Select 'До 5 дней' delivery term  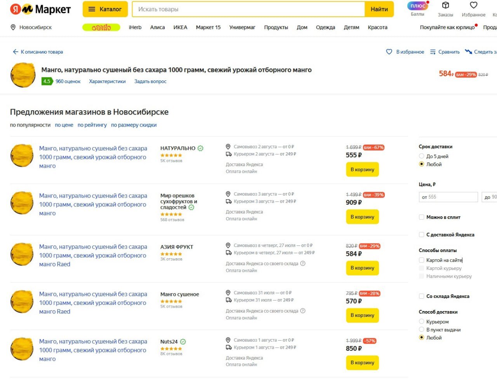click(x=422, y=156)
